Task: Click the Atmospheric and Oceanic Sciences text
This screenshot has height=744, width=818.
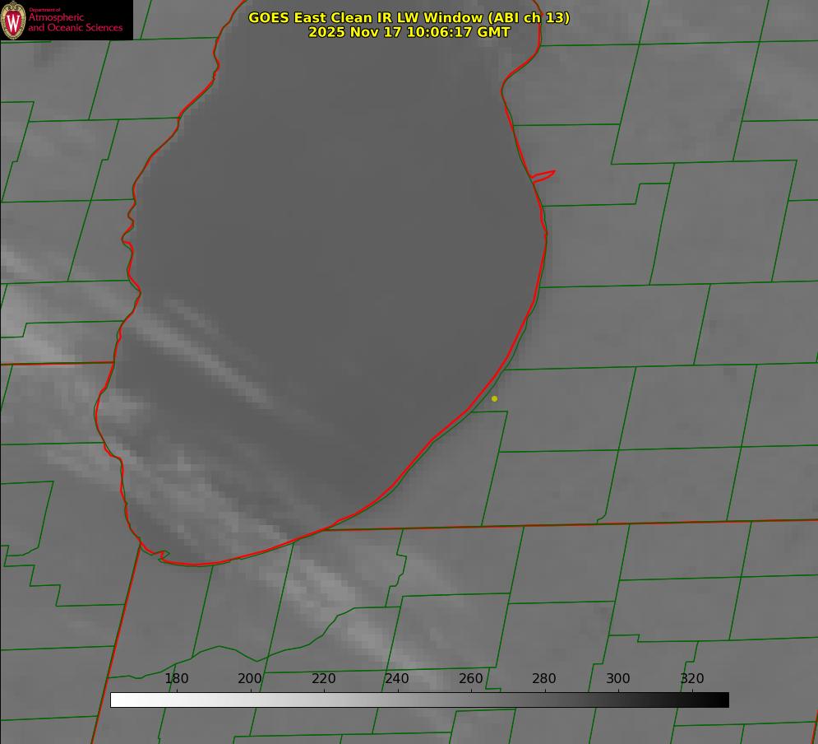Action: tap(75, 22)
